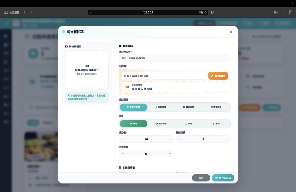Set status to 停用
Viewport: 296px width, 192px height.
pos(188,124)
